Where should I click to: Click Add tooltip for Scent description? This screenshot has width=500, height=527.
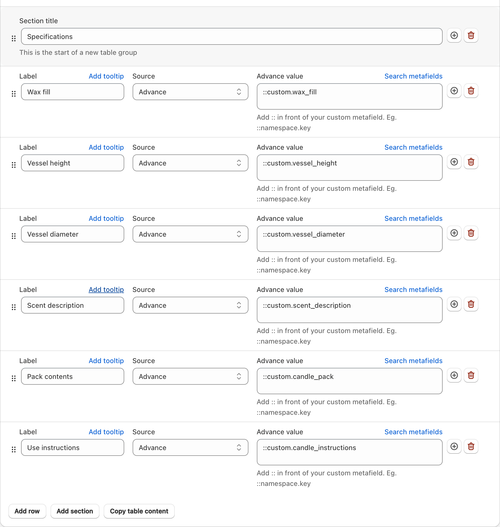point(106,290)
